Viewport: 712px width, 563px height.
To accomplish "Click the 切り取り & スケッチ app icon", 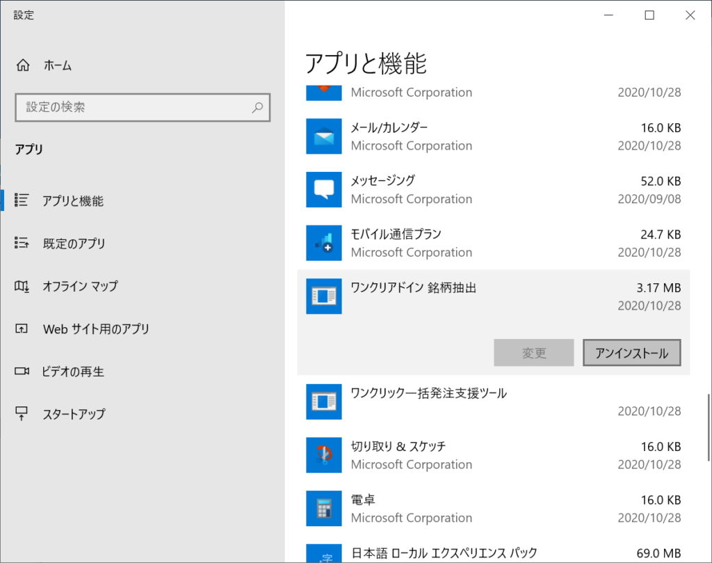I will point(324,455).
